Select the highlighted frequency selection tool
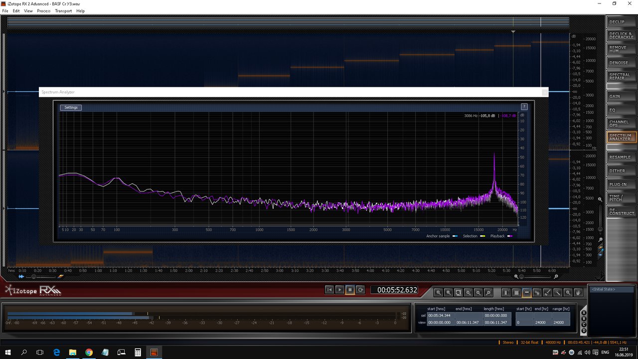 [x=527, y=293]
